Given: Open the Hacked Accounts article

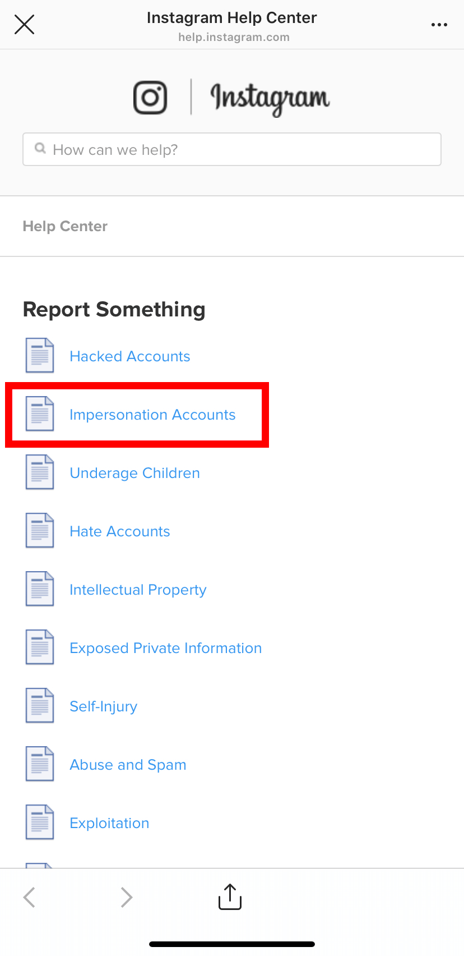Looking at the screenshot, I should pos(129,356).
